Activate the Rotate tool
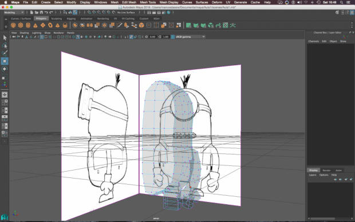Screen dimensions: 355x222 [5, 69]
